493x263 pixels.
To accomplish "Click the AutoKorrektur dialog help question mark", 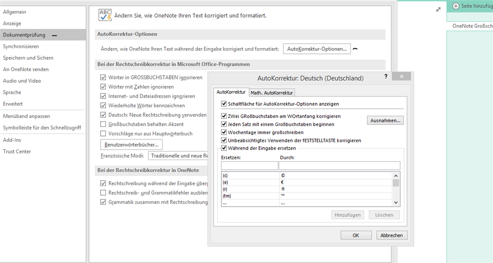I will (386, 76).
